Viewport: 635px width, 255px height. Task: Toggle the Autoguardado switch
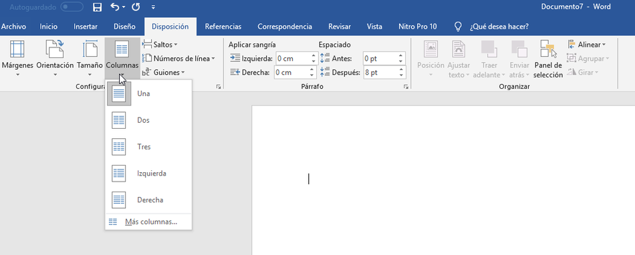coord(72,7)
